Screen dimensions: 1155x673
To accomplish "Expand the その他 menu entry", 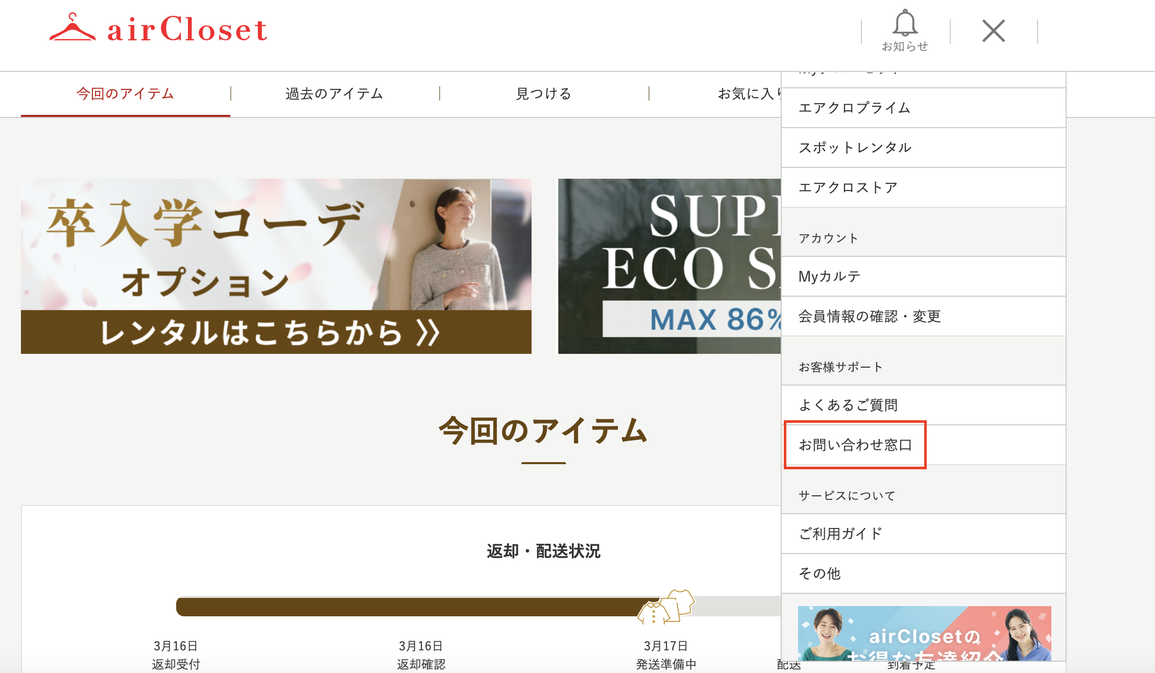I will (819, 574).
